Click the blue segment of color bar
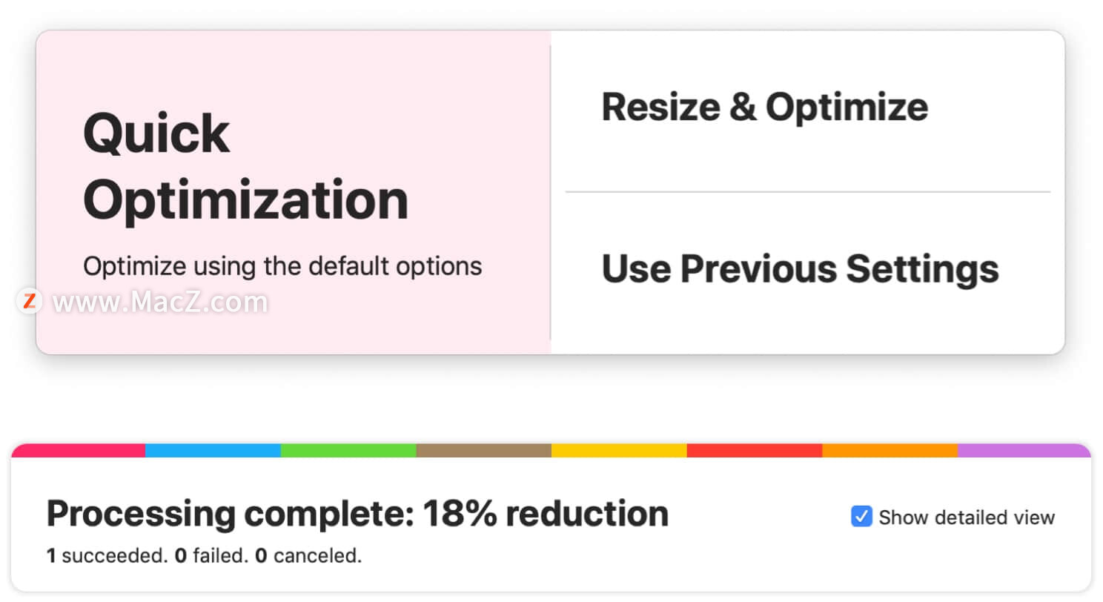This screenshot has height=602, width=1103. 213,450
